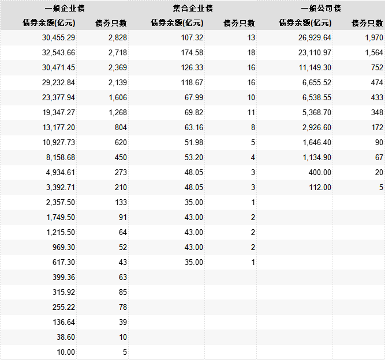
Task: Click the bond count 1,564
Action: 374,52
